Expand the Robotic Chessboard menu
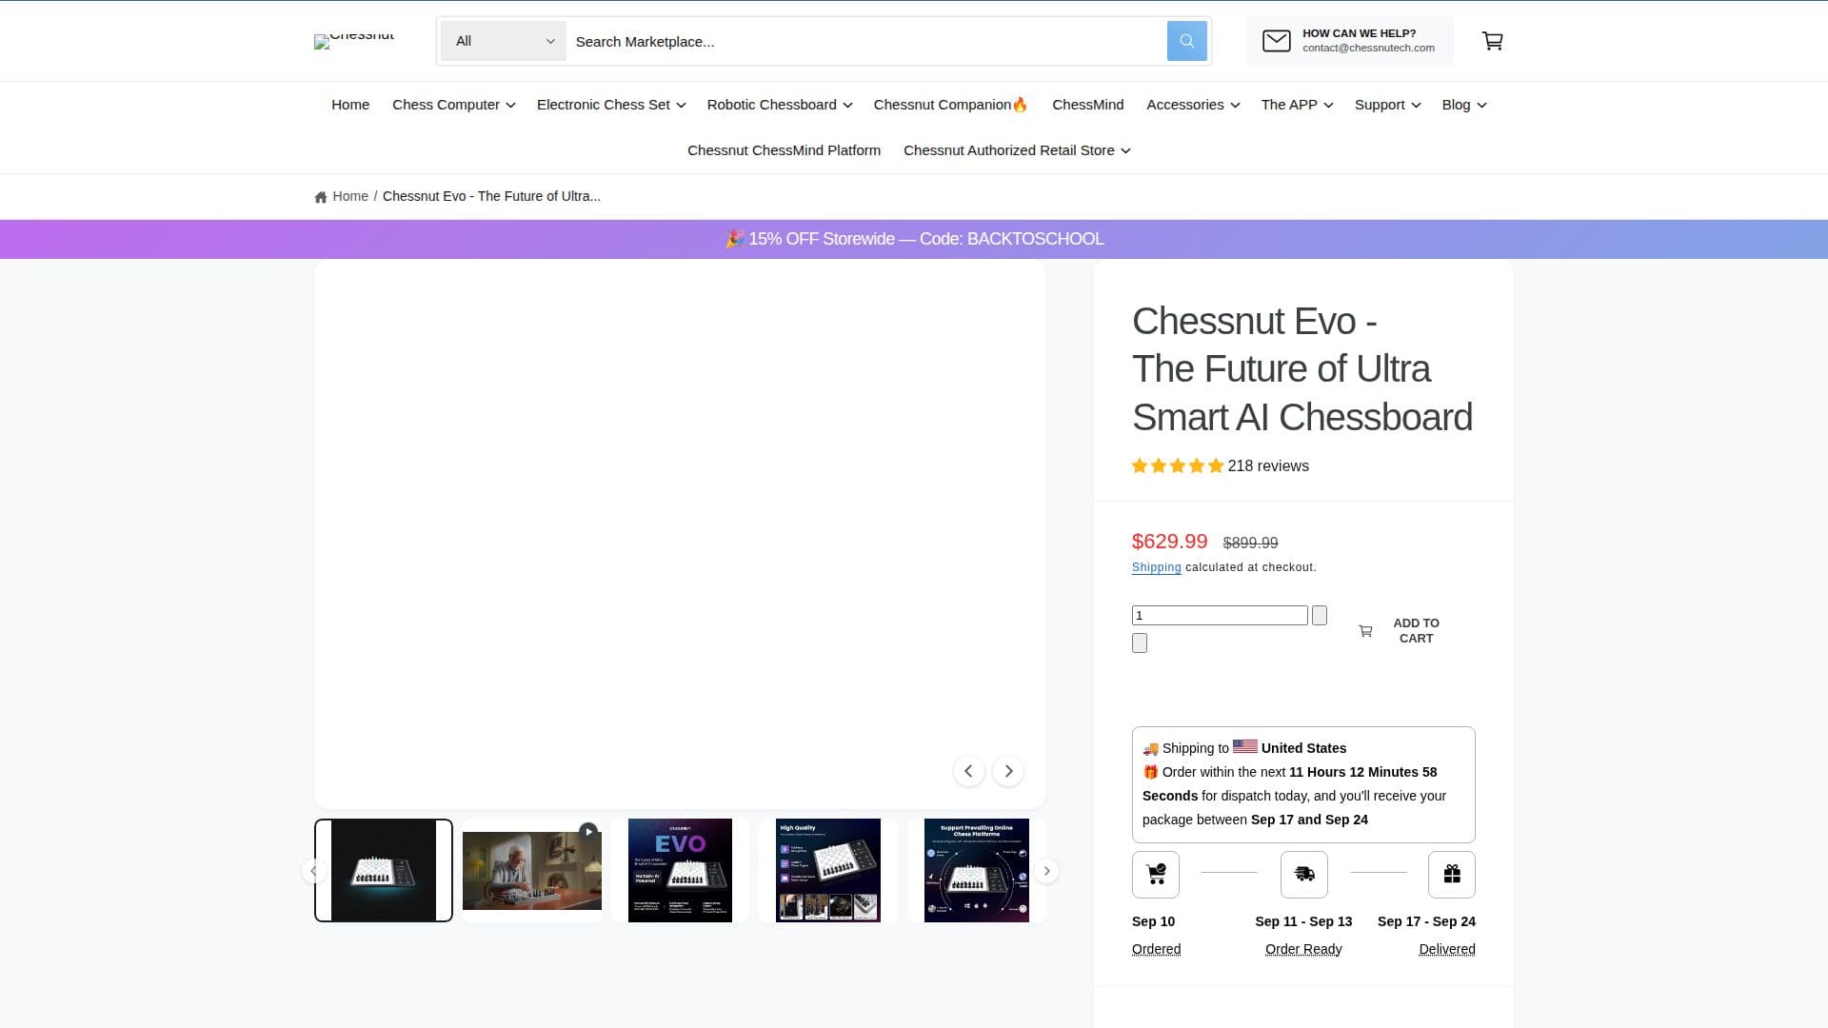The width and height of the screenshot is (1828, 1028). tap(779, 105)
